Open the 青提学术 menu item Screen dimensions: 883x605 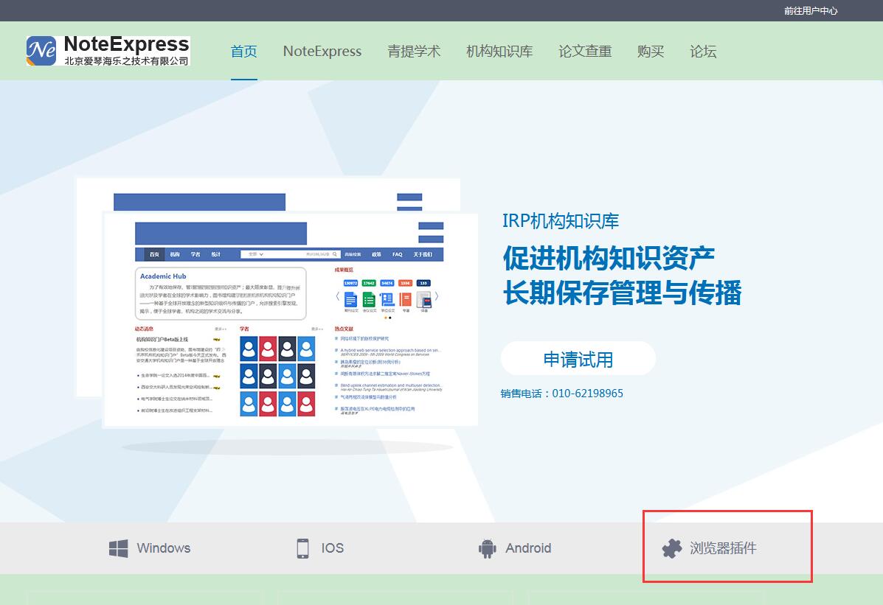point(414,52)
